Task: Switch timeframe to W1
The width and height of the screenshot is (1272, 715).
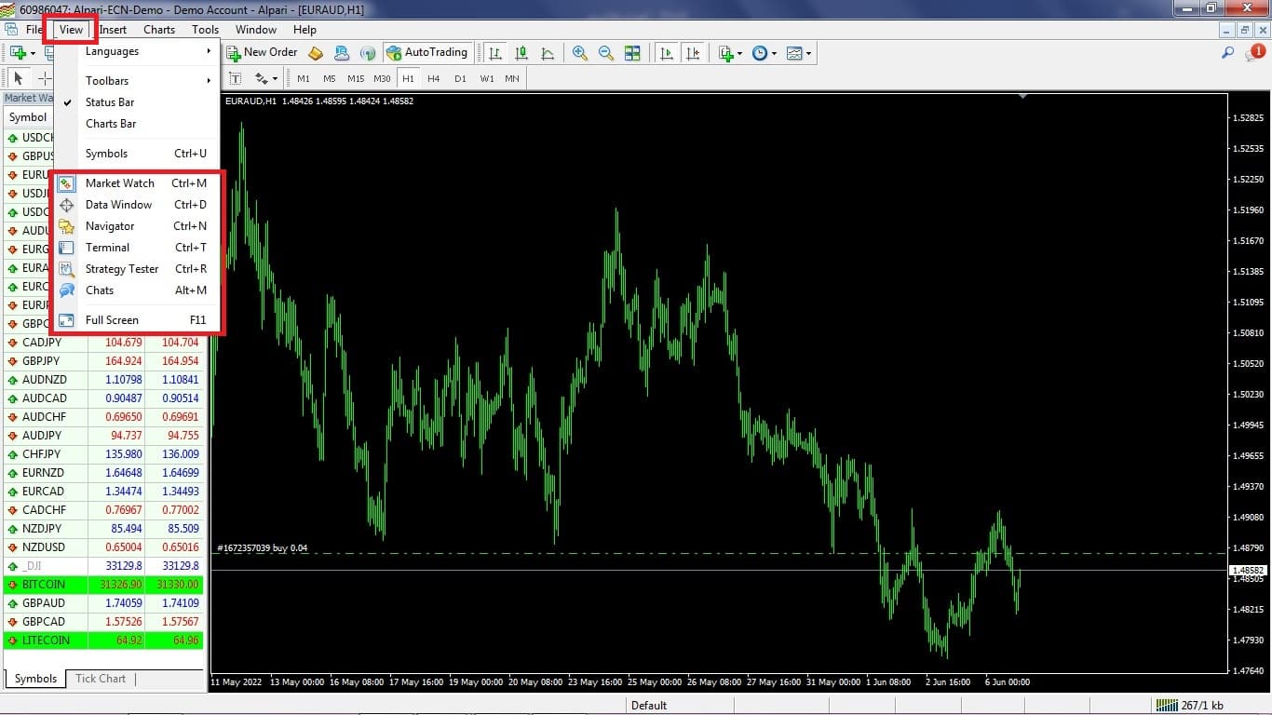Action: coord(487,79)
